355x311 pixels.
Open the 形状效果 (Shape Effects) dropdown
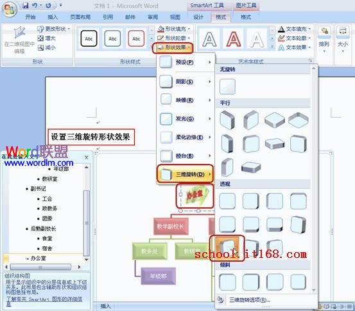[x=173, y=47]
